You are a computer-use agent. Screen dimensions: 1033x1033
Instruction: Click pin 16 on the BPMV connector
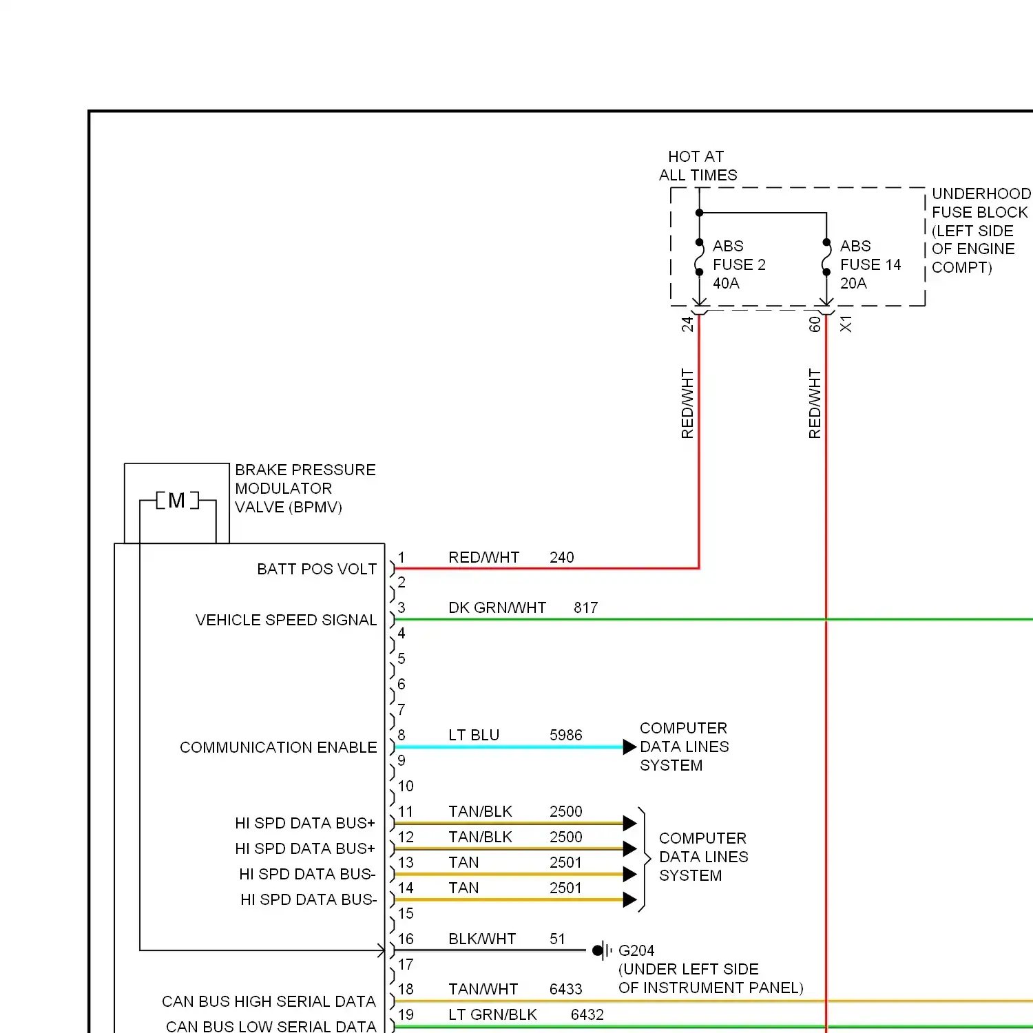(406, 939)
